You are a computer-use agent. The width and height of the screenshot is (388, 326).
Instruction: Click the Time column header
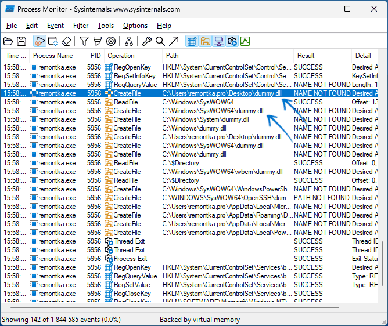(x=15, y=56)
